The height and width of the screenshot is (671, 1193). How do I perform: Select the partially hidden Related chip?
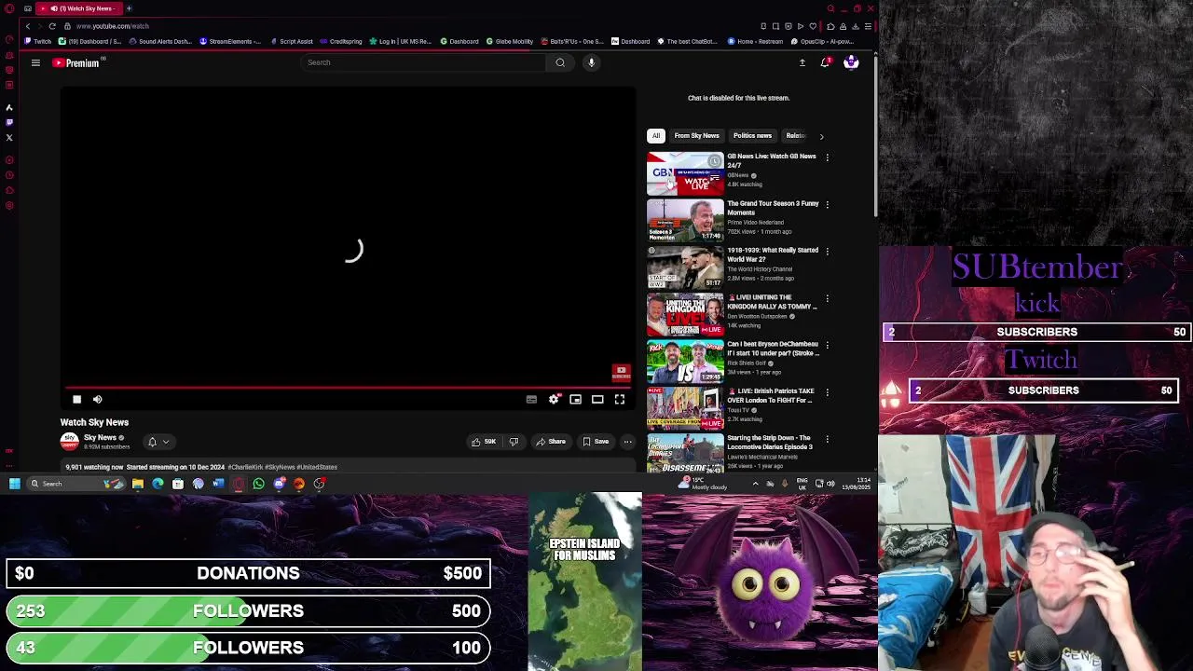[795, 136]
